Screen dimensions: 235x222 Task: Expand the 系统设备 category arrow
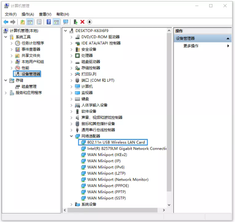72,205
